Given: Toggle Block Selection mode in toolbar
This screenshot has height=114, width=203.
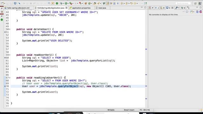Looking at the screenshot, I should click(x=114, y=3).
